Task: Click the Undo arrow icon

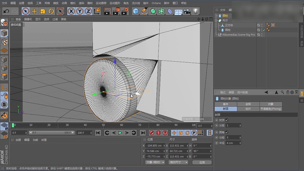Action: [6, 11]
